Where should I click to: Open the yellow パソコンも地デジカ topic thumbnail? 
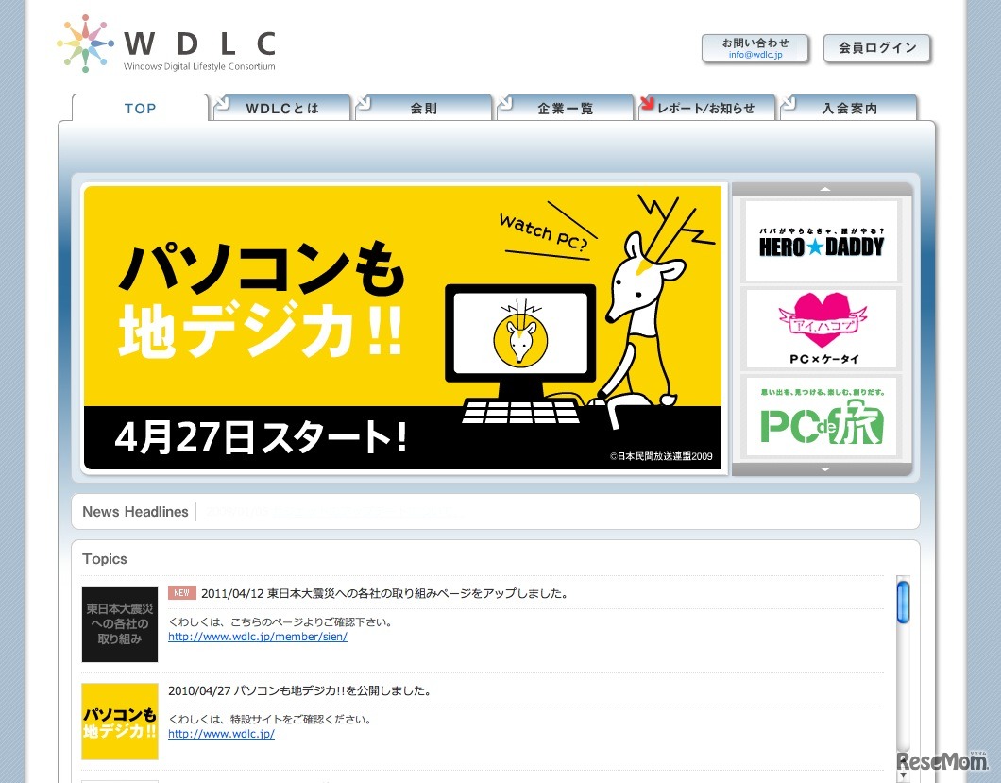coord(120,722)
